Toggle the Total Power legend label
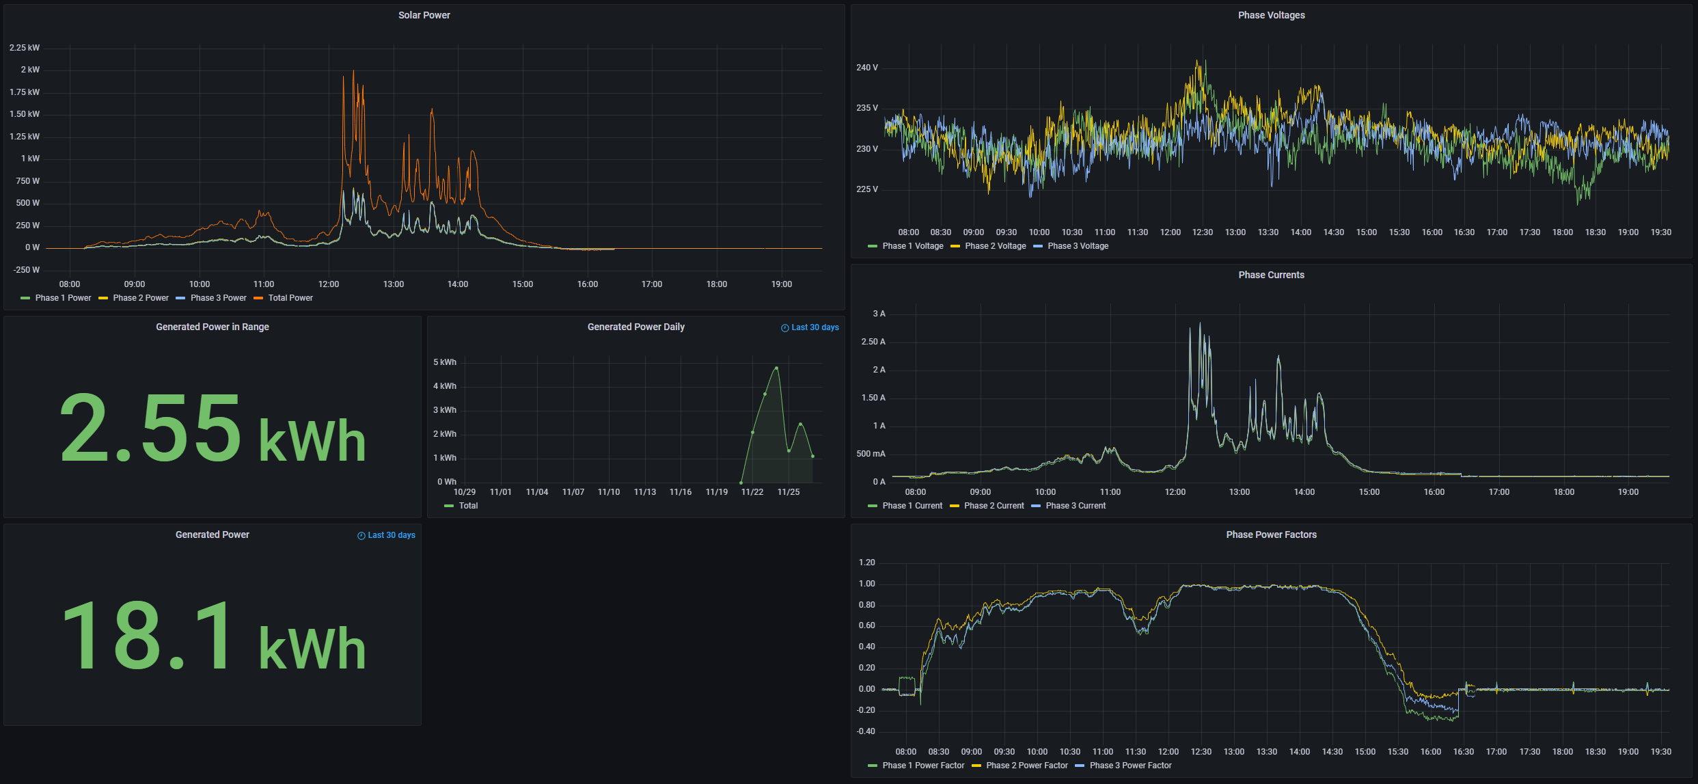Image resolution: width=1698 pixels, height=784 pixels. tap(290, 298)
